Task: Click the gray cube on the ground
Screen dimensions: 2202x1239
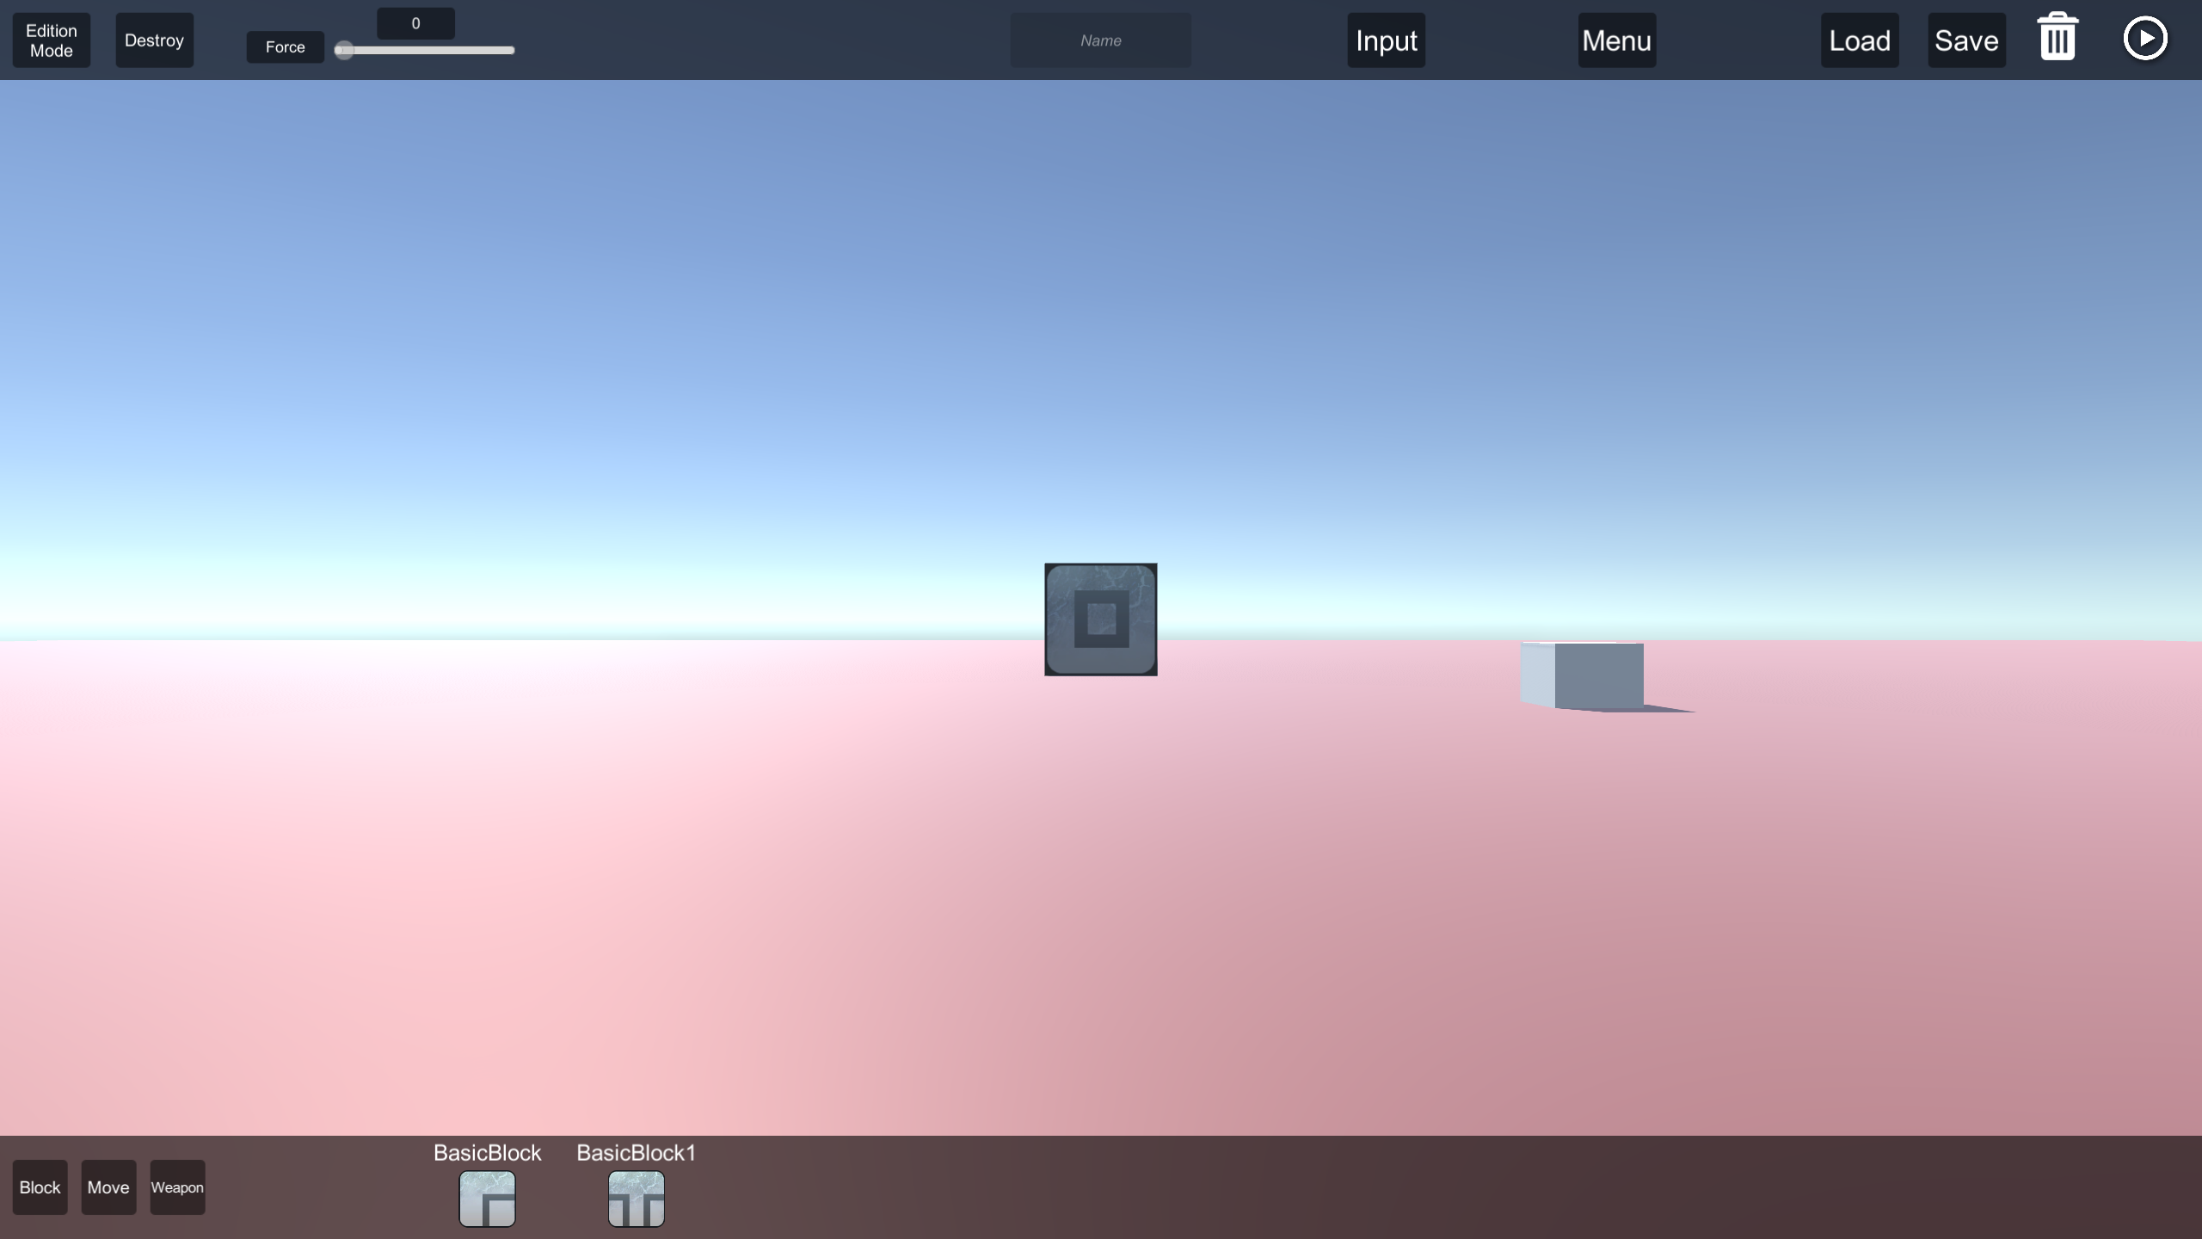Action: tap(1591, 675)
